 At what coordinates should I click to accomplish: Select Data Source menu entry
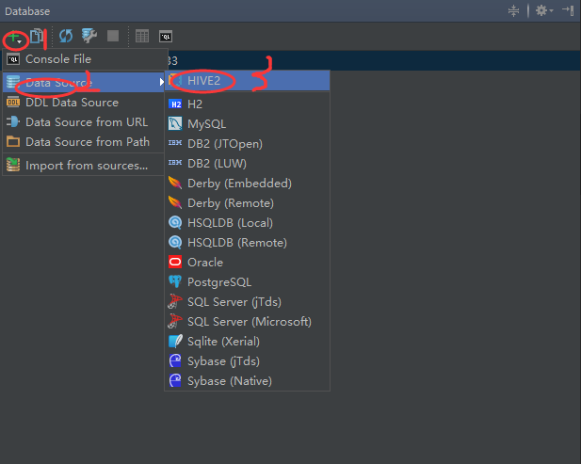[x=84, y=82]
